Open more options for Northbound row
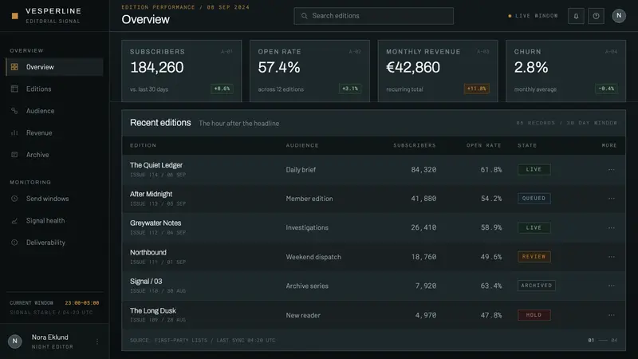Viewport: 638px width, 359px height. point(611,257)
